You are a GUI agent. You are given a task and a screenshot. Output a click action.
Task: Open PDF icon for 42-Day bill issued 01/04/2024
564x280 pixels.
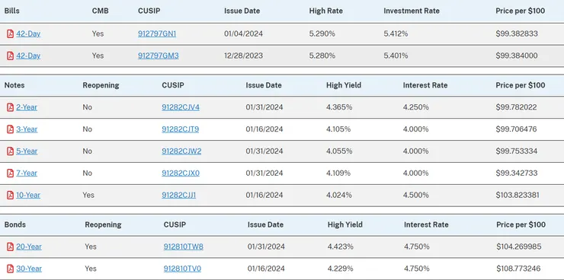[x=10, y=33]
